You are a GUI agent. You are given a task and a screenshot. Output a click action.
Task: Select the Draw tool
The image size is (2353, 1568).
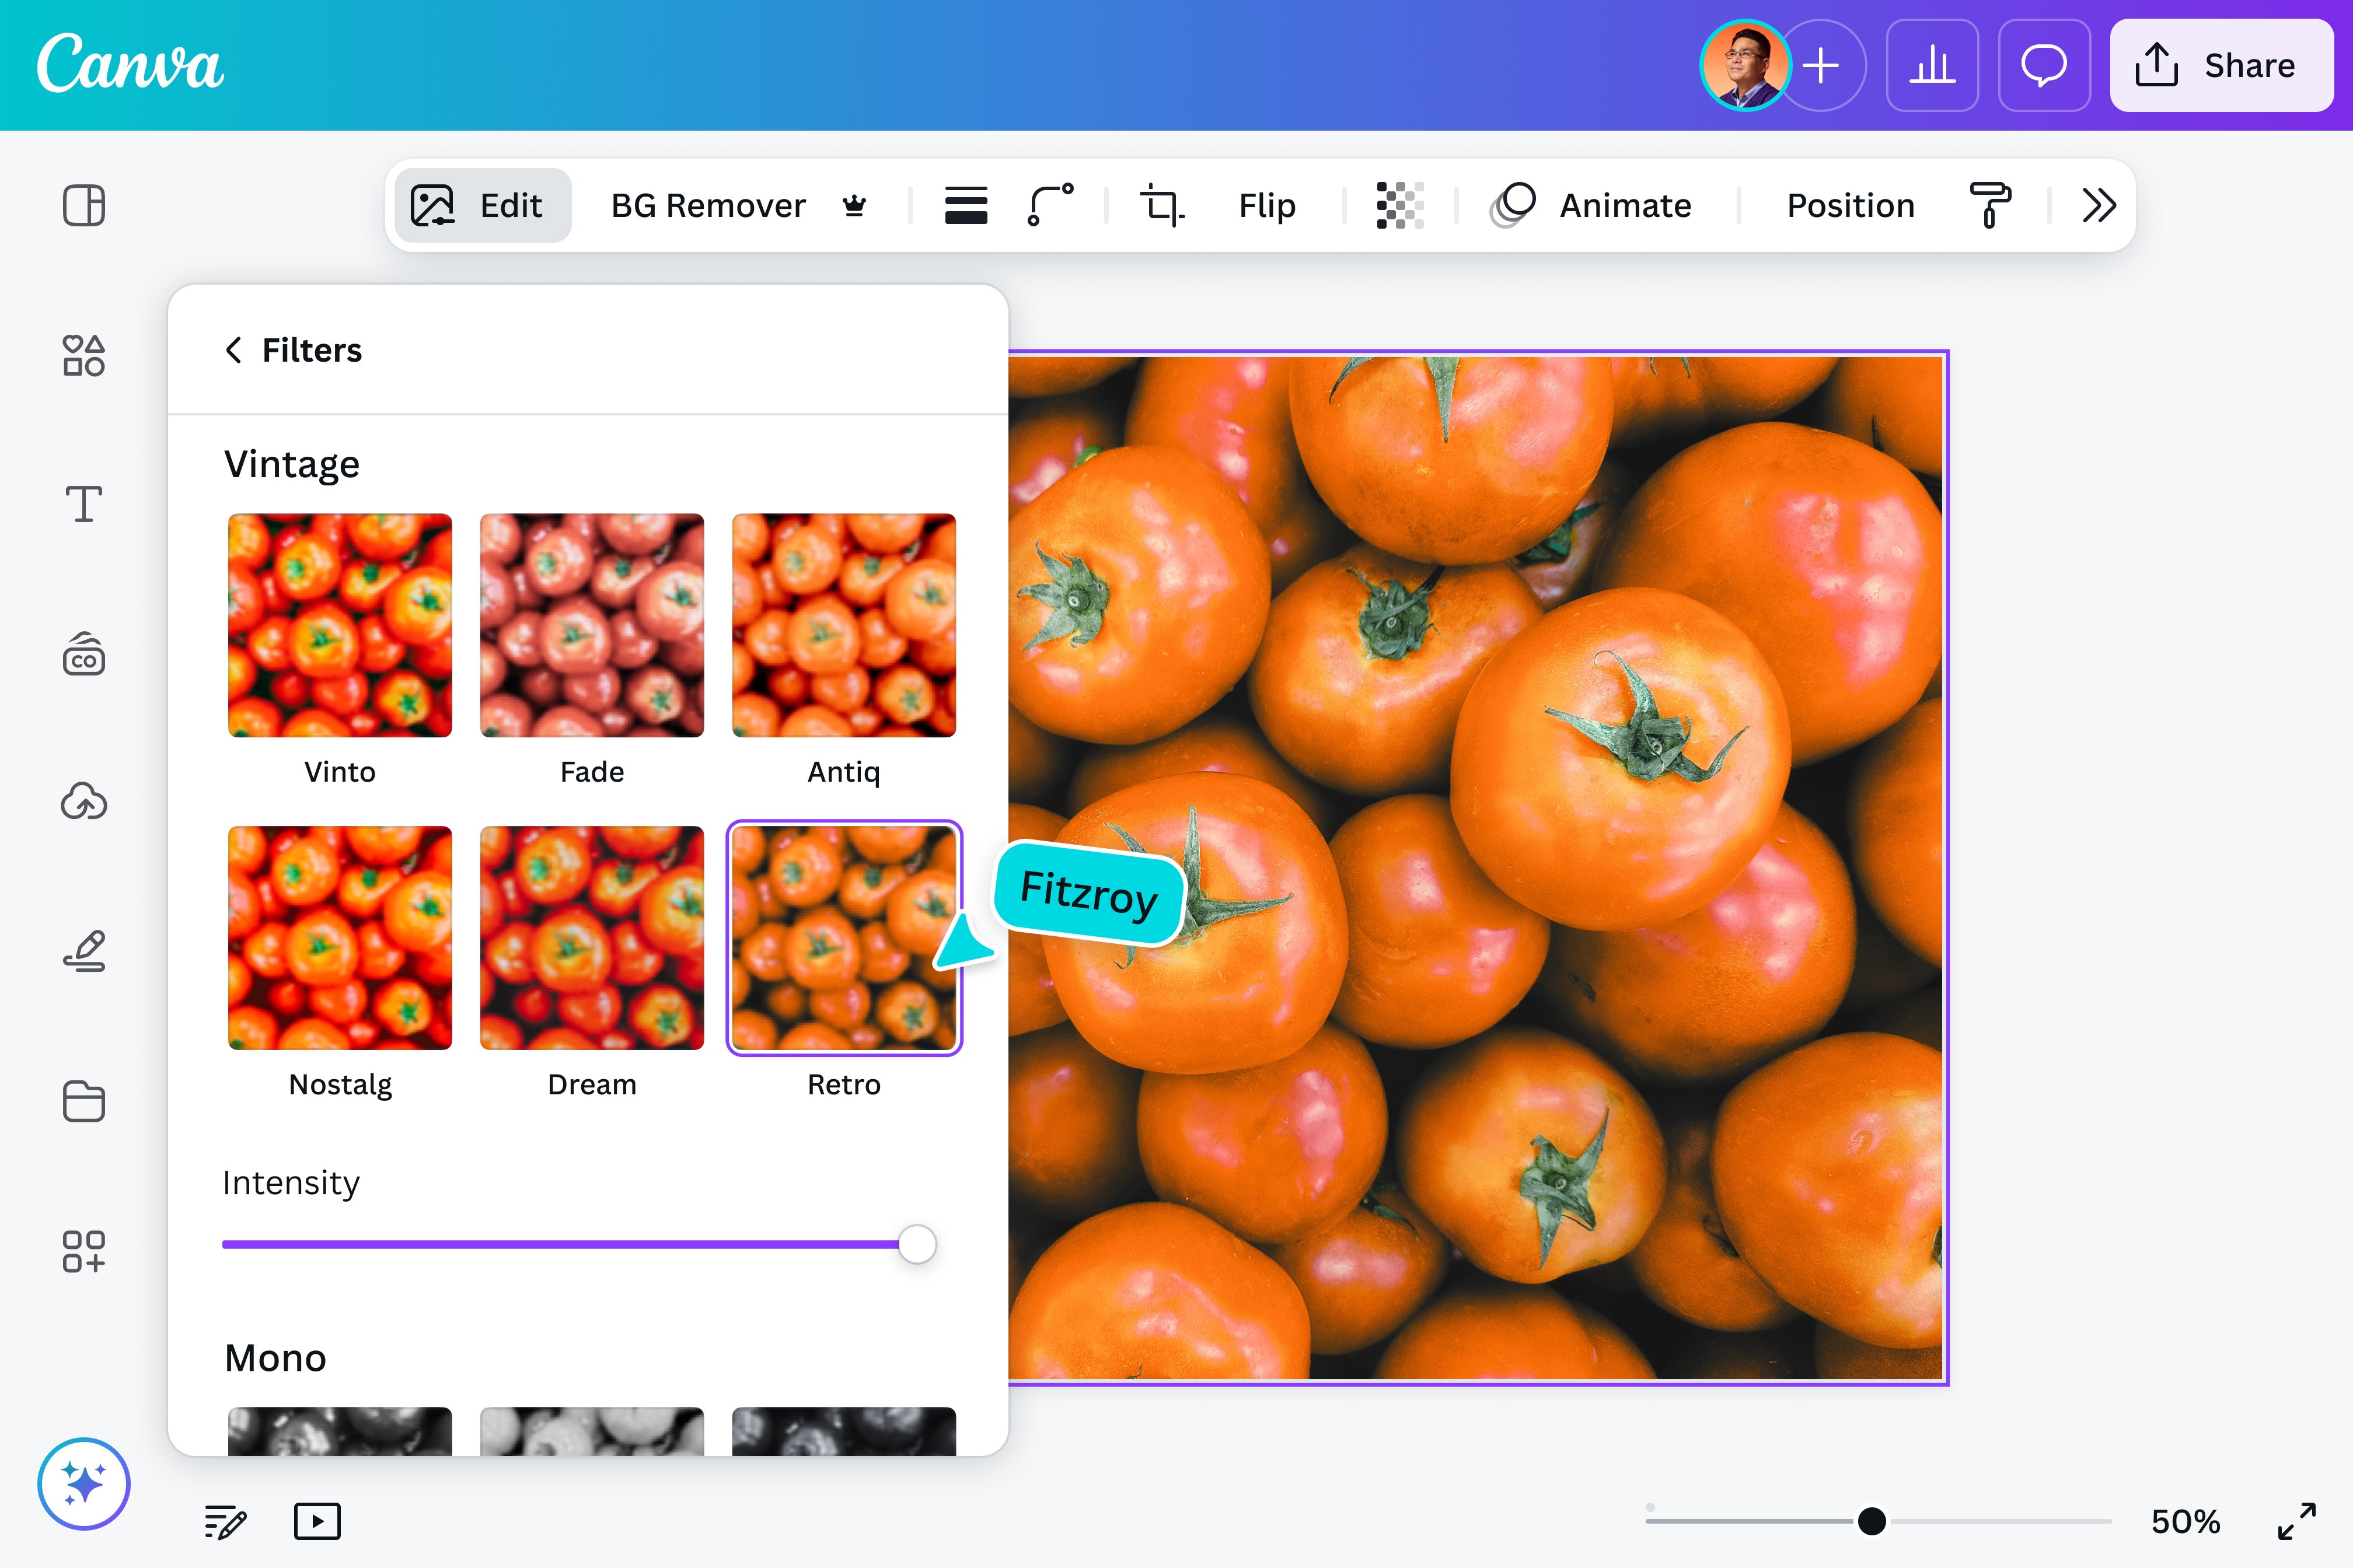84,950
